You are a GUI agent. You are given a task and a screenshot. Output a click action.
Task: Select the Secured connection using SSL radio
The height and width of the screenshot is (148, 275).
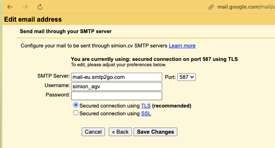[76, 113]
